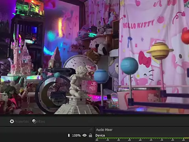Open source Properties via gear button
This screenshot has height=142, width=189.
pos(19,121)
